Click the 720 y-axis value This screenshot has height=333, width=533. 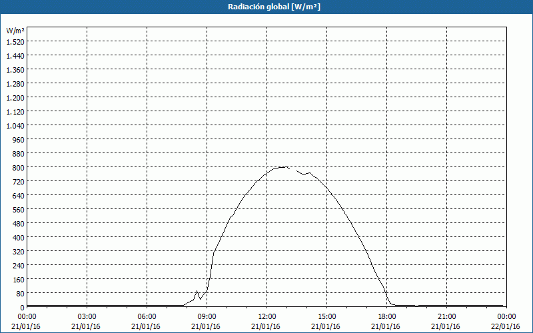[x=19, y=181]
